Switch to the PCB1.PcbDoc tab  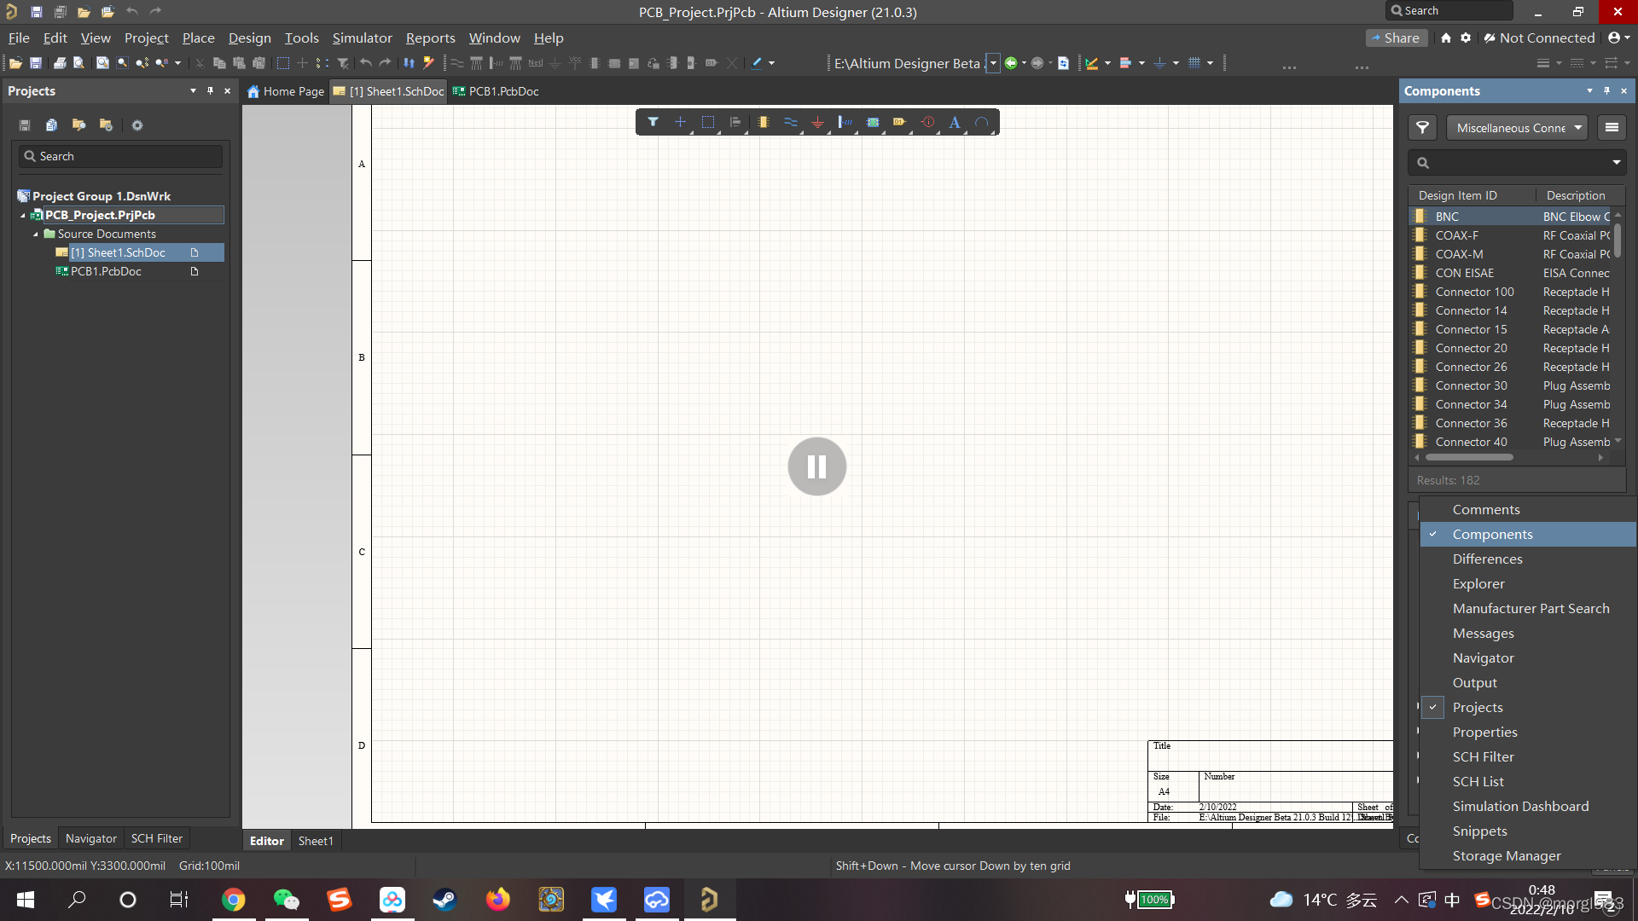click(x=503, y=91)
